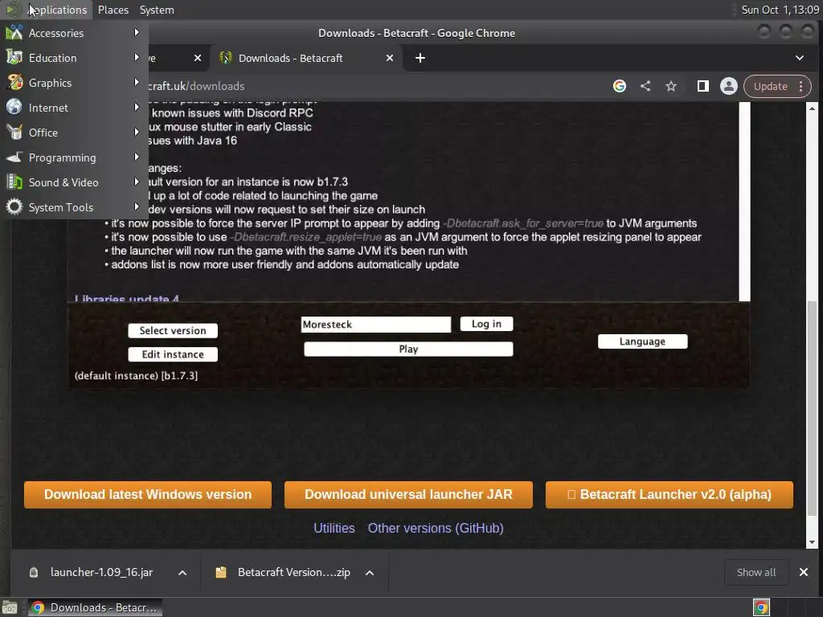This screenshot has height=617, width=823.
Task: Expand options for Betacraft Version zip download
Action: pos(370,572)
